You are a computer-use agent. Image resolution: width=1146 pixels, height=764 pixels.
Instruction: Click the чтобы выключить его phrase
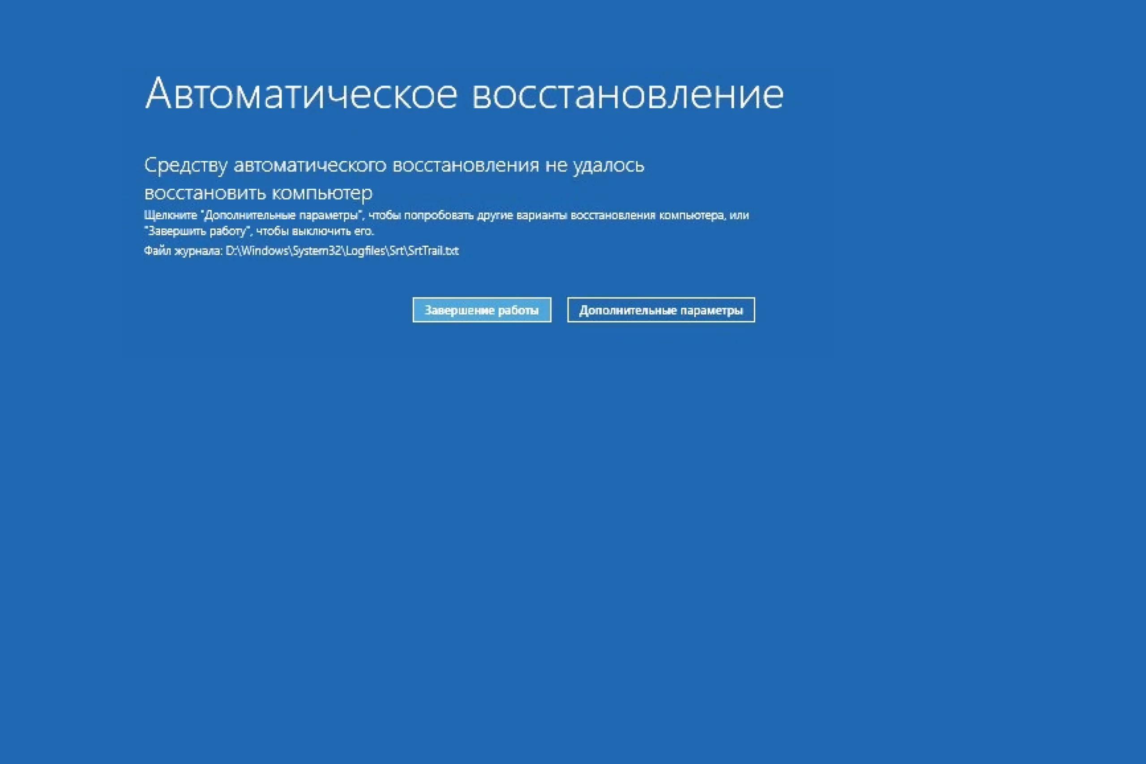(x=315, y=231)
